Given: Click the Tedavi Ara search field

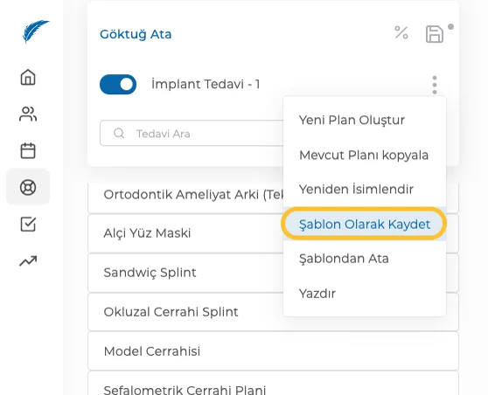Looking at the screenshot, I should pos(192,133).
